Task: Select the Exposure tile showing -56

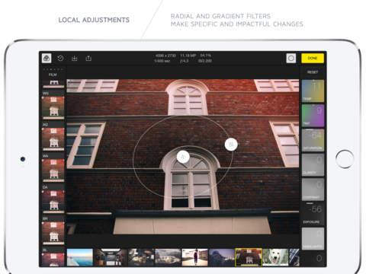Action: pyautogui.click(x=313, y=214)
